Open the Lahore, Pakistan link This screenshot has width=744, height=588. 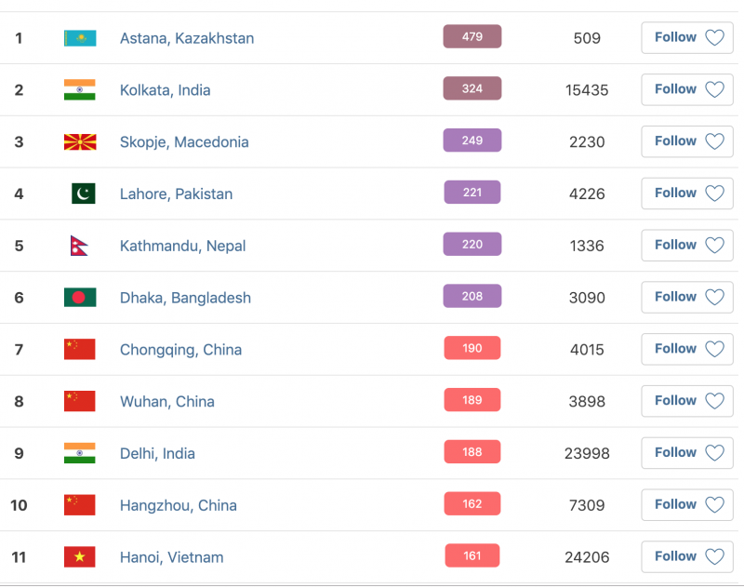tap(176, 194)
